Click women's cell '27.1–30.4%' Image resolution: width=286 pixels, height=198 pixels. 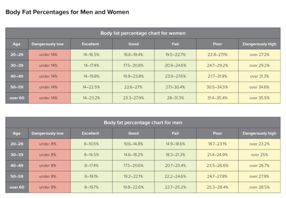click(175, 87)
